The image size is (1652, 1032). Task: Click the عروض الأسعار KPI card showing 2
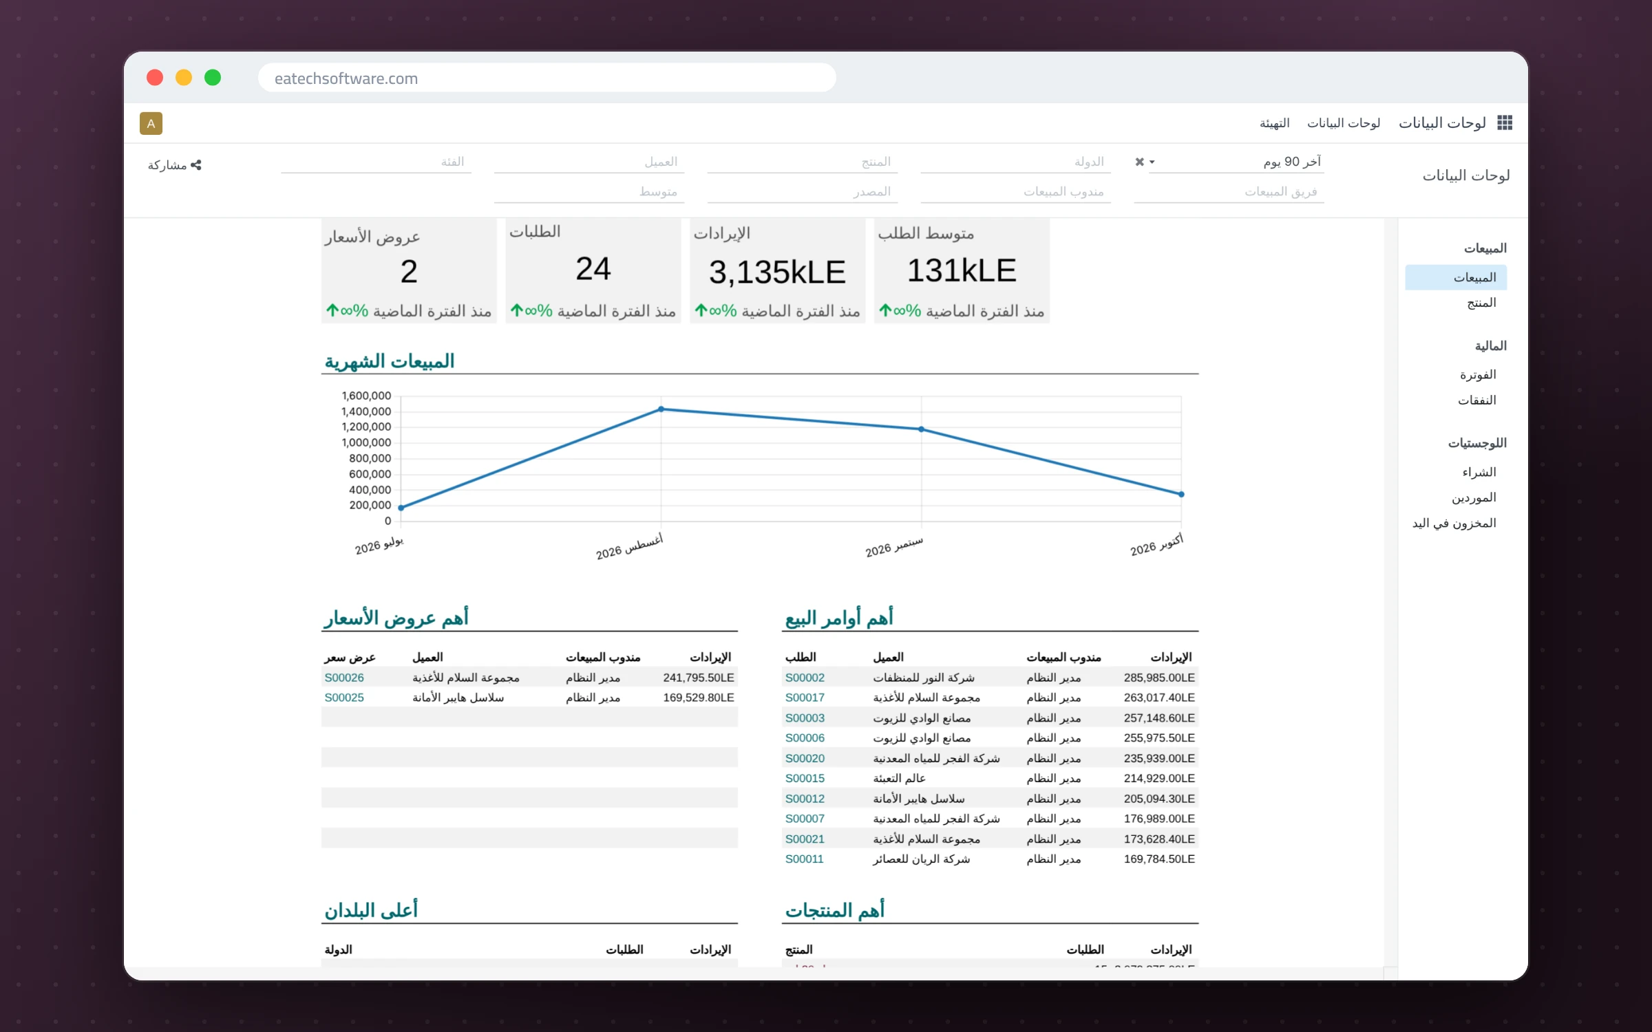pos(409,271)
